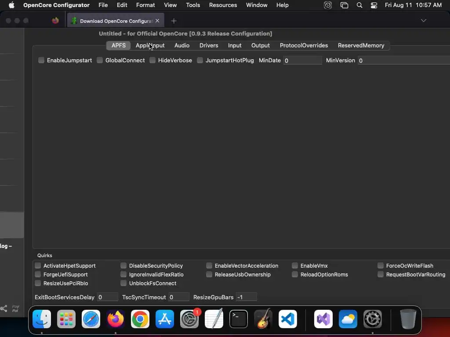Select the ReservedMemory tab
450x337 pixels.
tap(361, 45)
